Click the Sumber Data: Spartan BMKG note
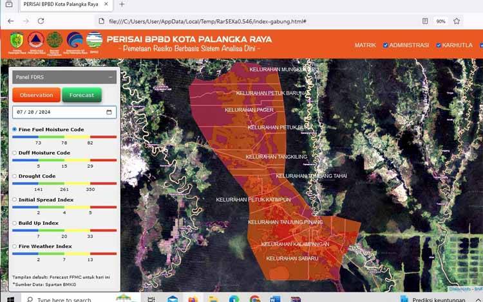 click(44, 285)
